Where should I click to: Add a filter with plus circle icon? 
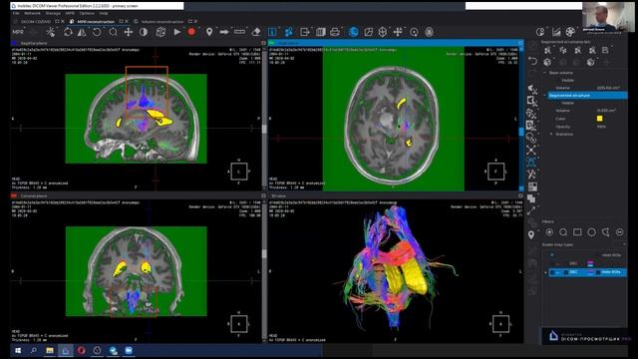point(549,232)
